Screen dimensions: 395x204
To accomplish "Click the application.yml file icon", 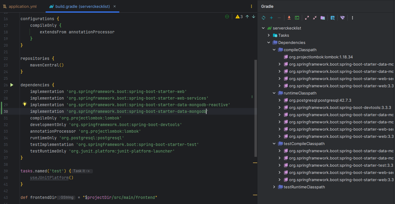I will pyautogui.click(x=5, y=6).
